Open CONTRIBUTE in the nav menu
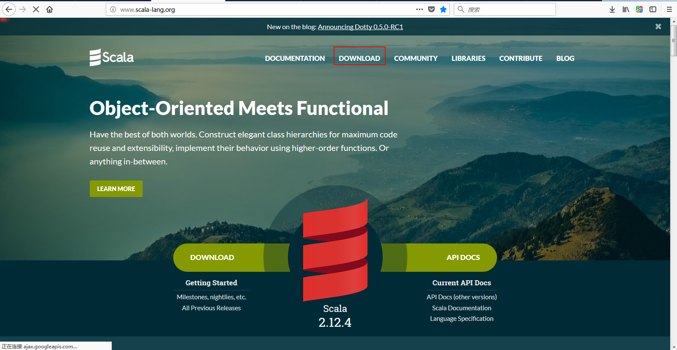677x350 pixels. click(x=521, y=58)
